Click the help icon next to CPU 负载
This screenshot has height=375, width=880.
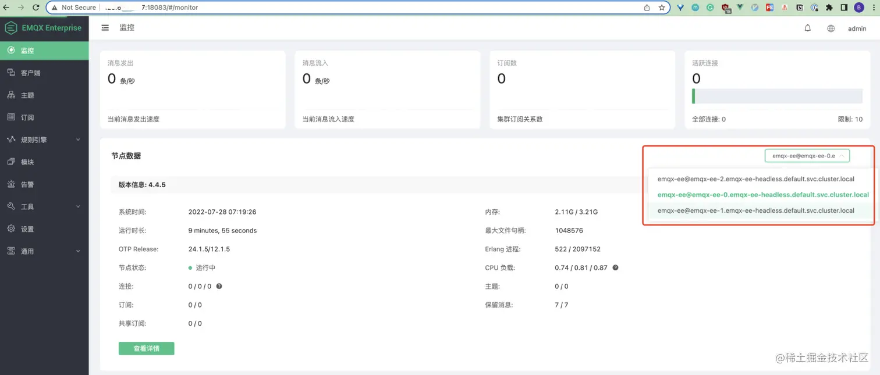coord(615,267)
